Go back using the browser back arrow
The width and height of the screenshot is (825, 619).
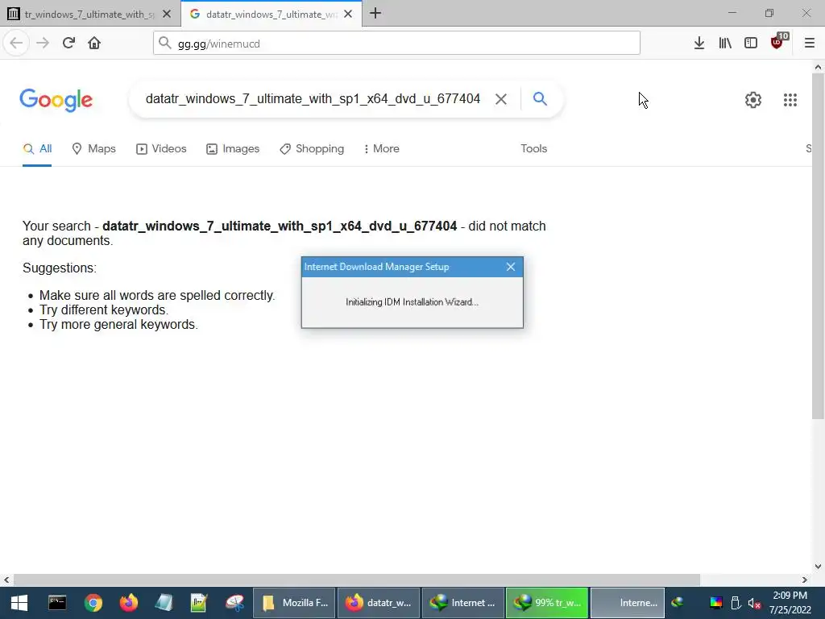point(16,44)
